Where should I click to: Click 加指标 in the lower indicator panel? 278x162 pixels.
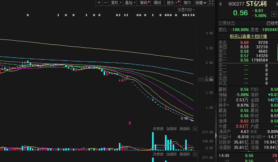(x=171, y=154)
